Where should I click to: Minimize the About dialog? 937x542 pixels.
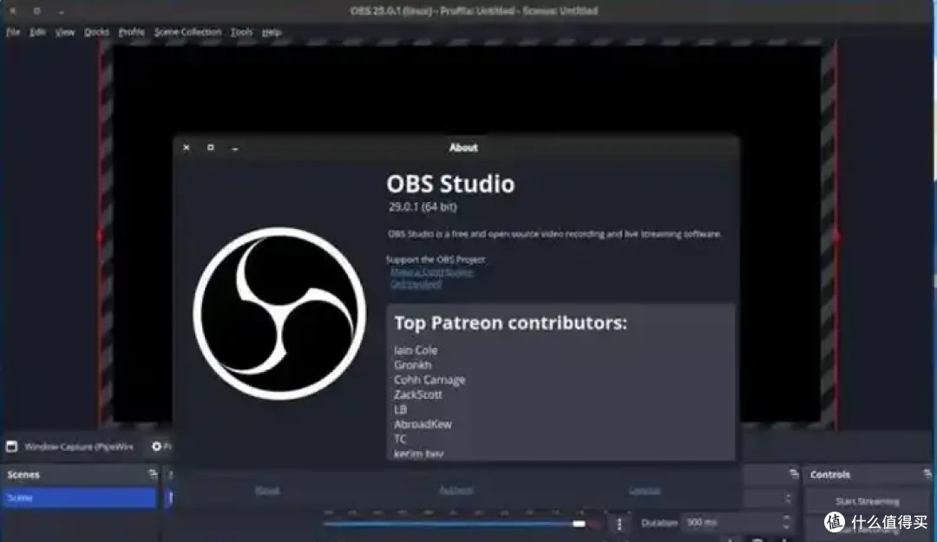pyautogui.click(x=235, y=148)
